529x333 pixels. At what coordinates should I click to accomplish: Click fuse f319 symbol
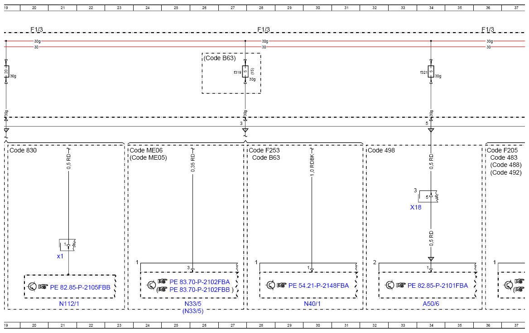245,71
